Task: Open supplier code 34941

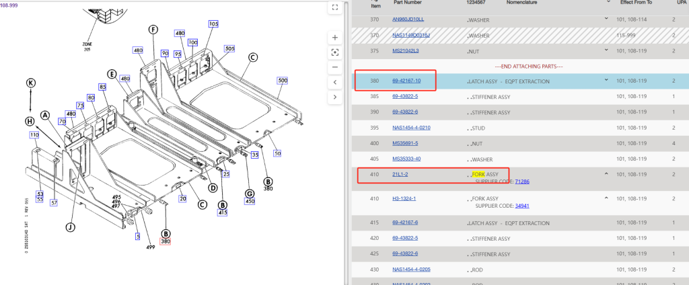Action: point(521,206)
